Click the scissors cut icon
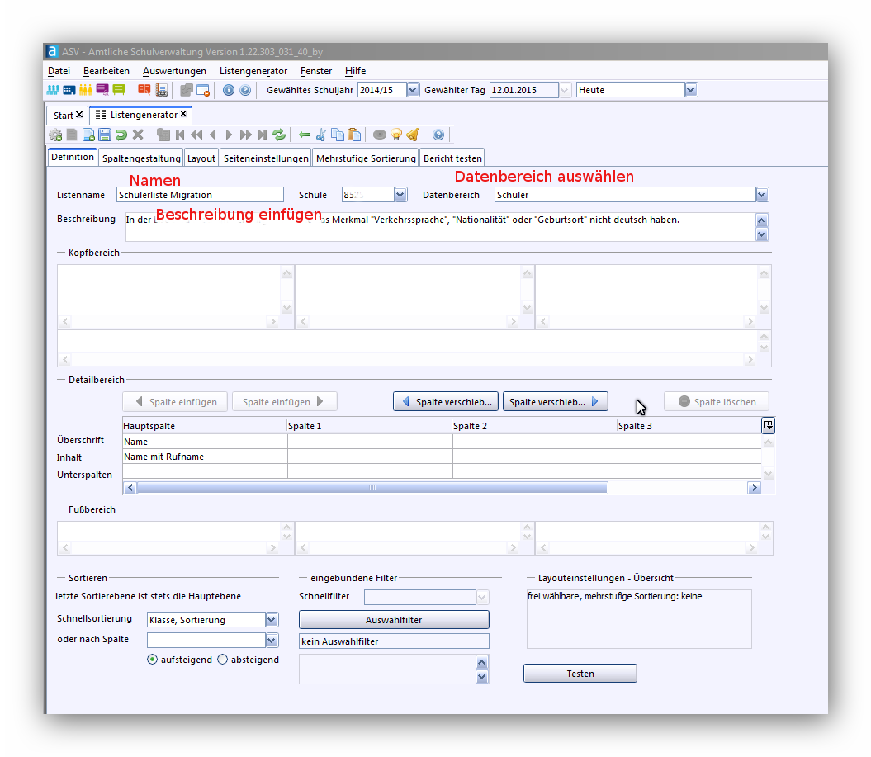The width and height of the screenshot is (871, 757). tap(321, 135)
